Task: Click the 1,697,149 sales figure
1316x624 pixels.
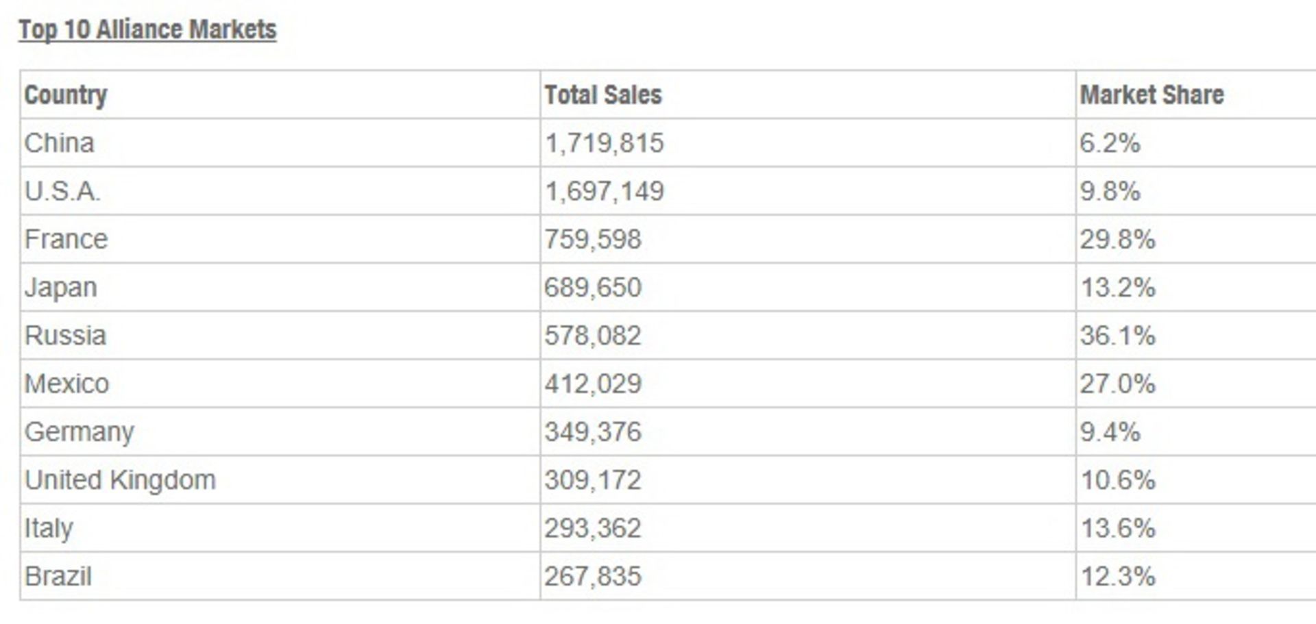Action: coord(604,191)
